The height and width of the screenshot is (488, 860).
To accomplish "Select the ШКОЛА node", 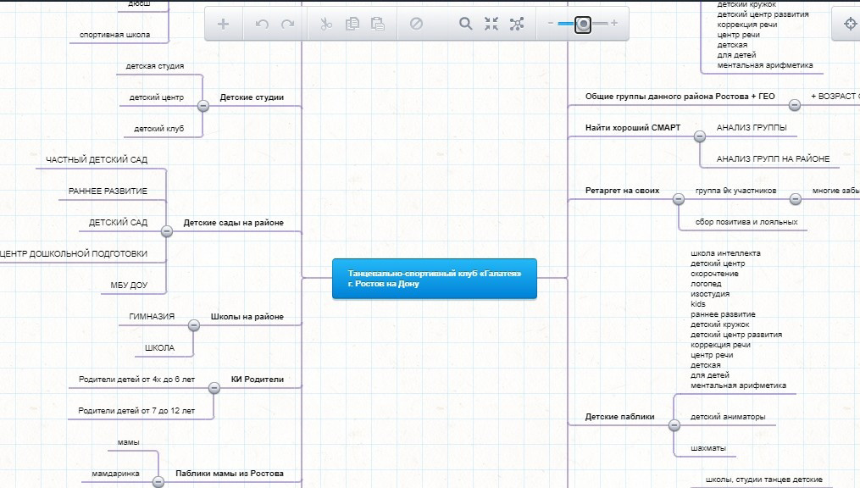I will coord(159,347).
